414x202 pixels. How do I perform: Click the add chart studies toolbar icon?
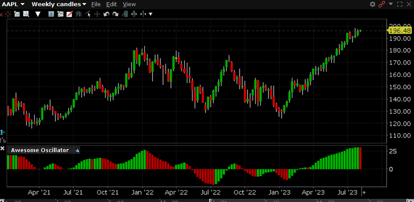(x=17, y=14)
